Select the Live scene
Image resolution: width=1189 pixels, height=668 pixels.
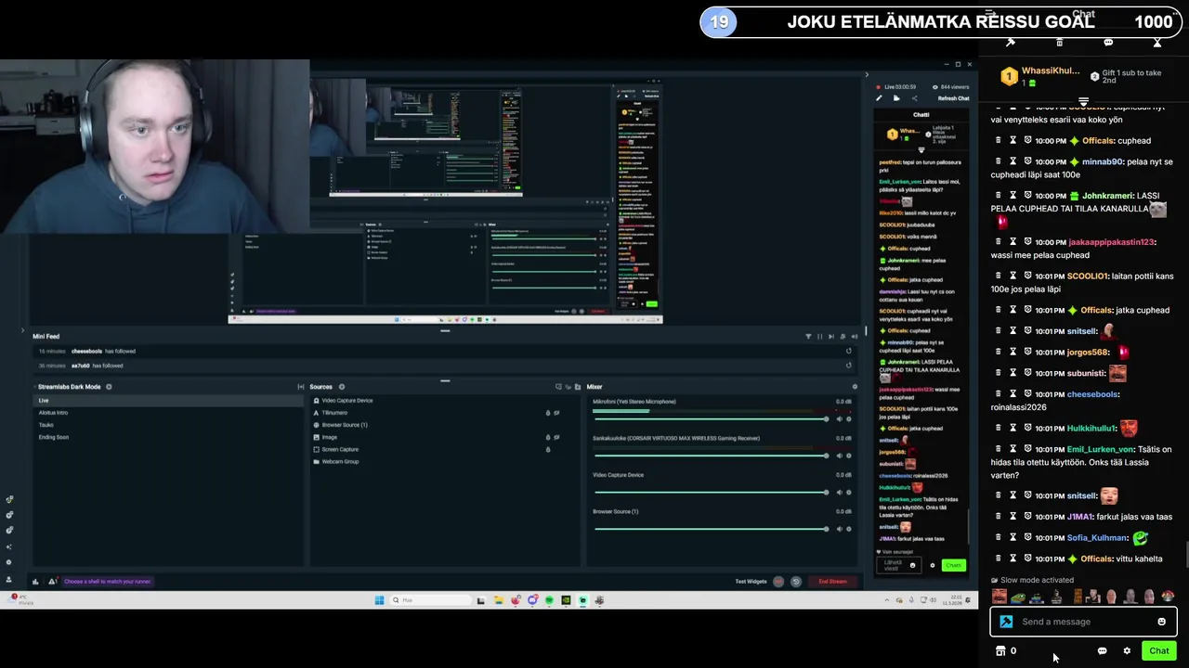(x=167, y=401)
